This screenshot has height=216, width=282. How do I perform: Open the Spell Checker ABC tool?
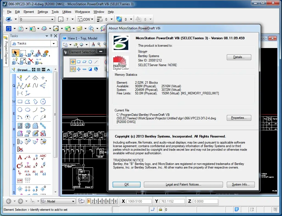pos(43,157)
